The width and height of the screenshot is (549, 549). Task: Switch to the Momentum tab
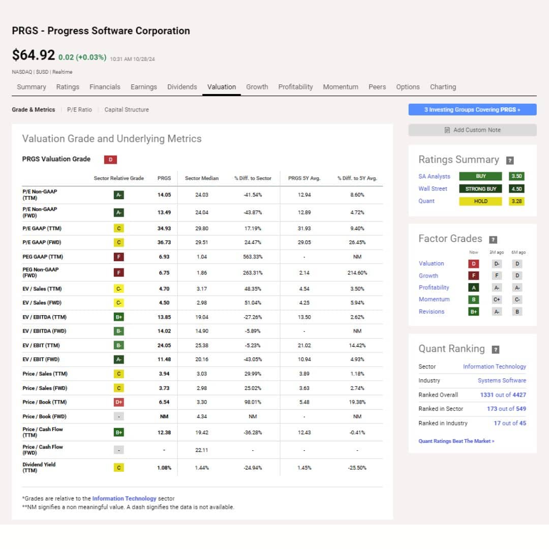pos(340,87)
